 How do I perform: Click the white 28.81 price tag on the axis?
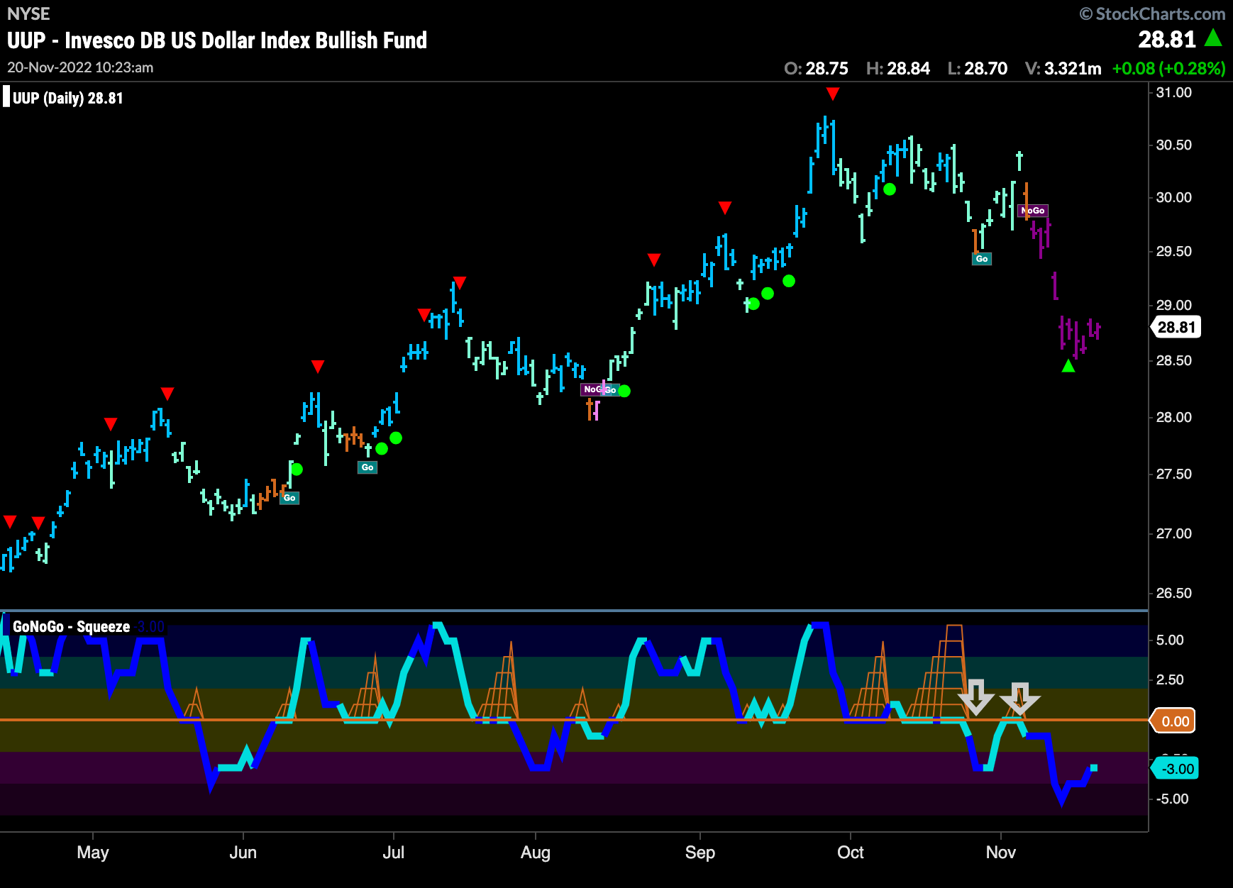1176,327
